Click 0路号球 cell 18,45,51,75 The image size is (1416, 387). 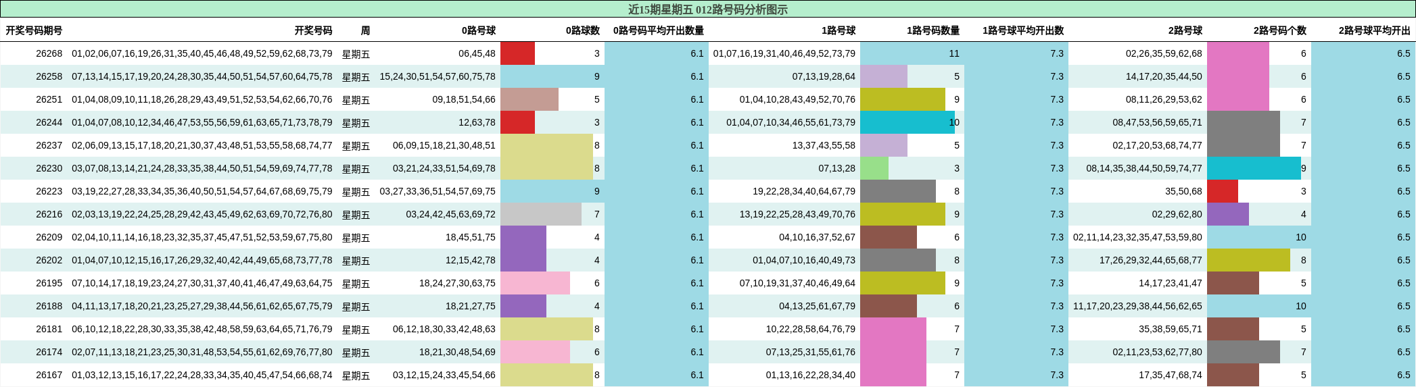471,237
